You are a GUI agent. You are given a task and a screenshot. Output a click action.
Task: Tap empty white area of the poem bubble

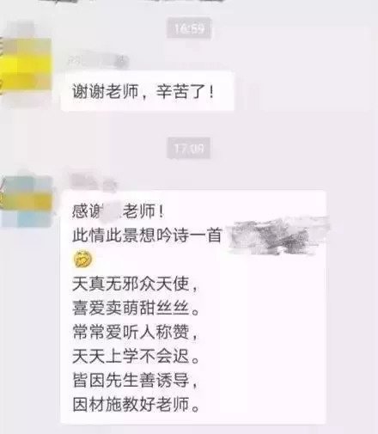click(x=266, y=344)
